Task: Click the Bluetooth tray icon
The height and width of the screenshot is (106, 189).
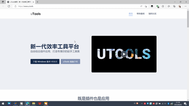Action: 168,104
